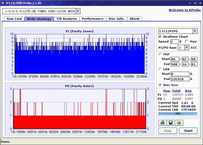
Task: Click the 99% scan progress bar
Action: click(178, 114)
